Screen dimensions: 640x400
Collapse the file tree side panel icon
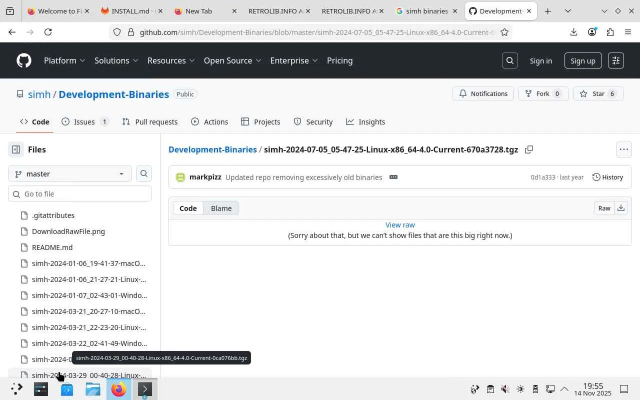tap(16, 149)
